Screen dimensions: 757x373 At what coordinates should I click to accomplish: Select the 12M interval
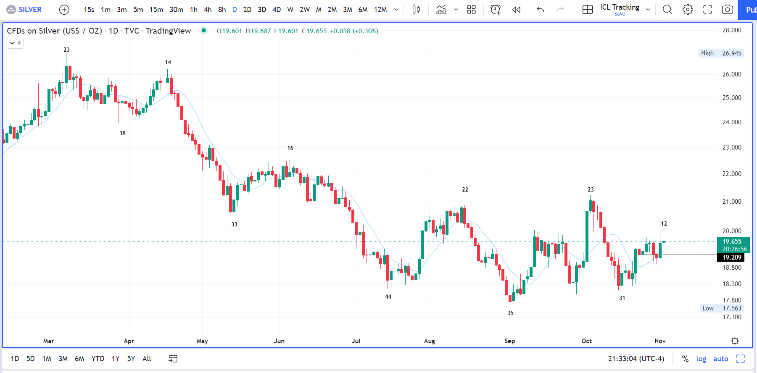point(380,10)
